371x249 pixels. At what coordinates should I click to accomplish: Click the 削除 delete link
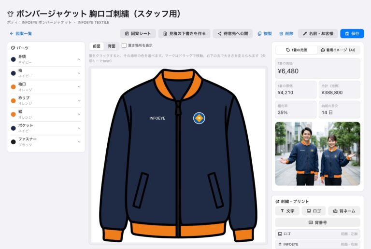coord(286,34)
